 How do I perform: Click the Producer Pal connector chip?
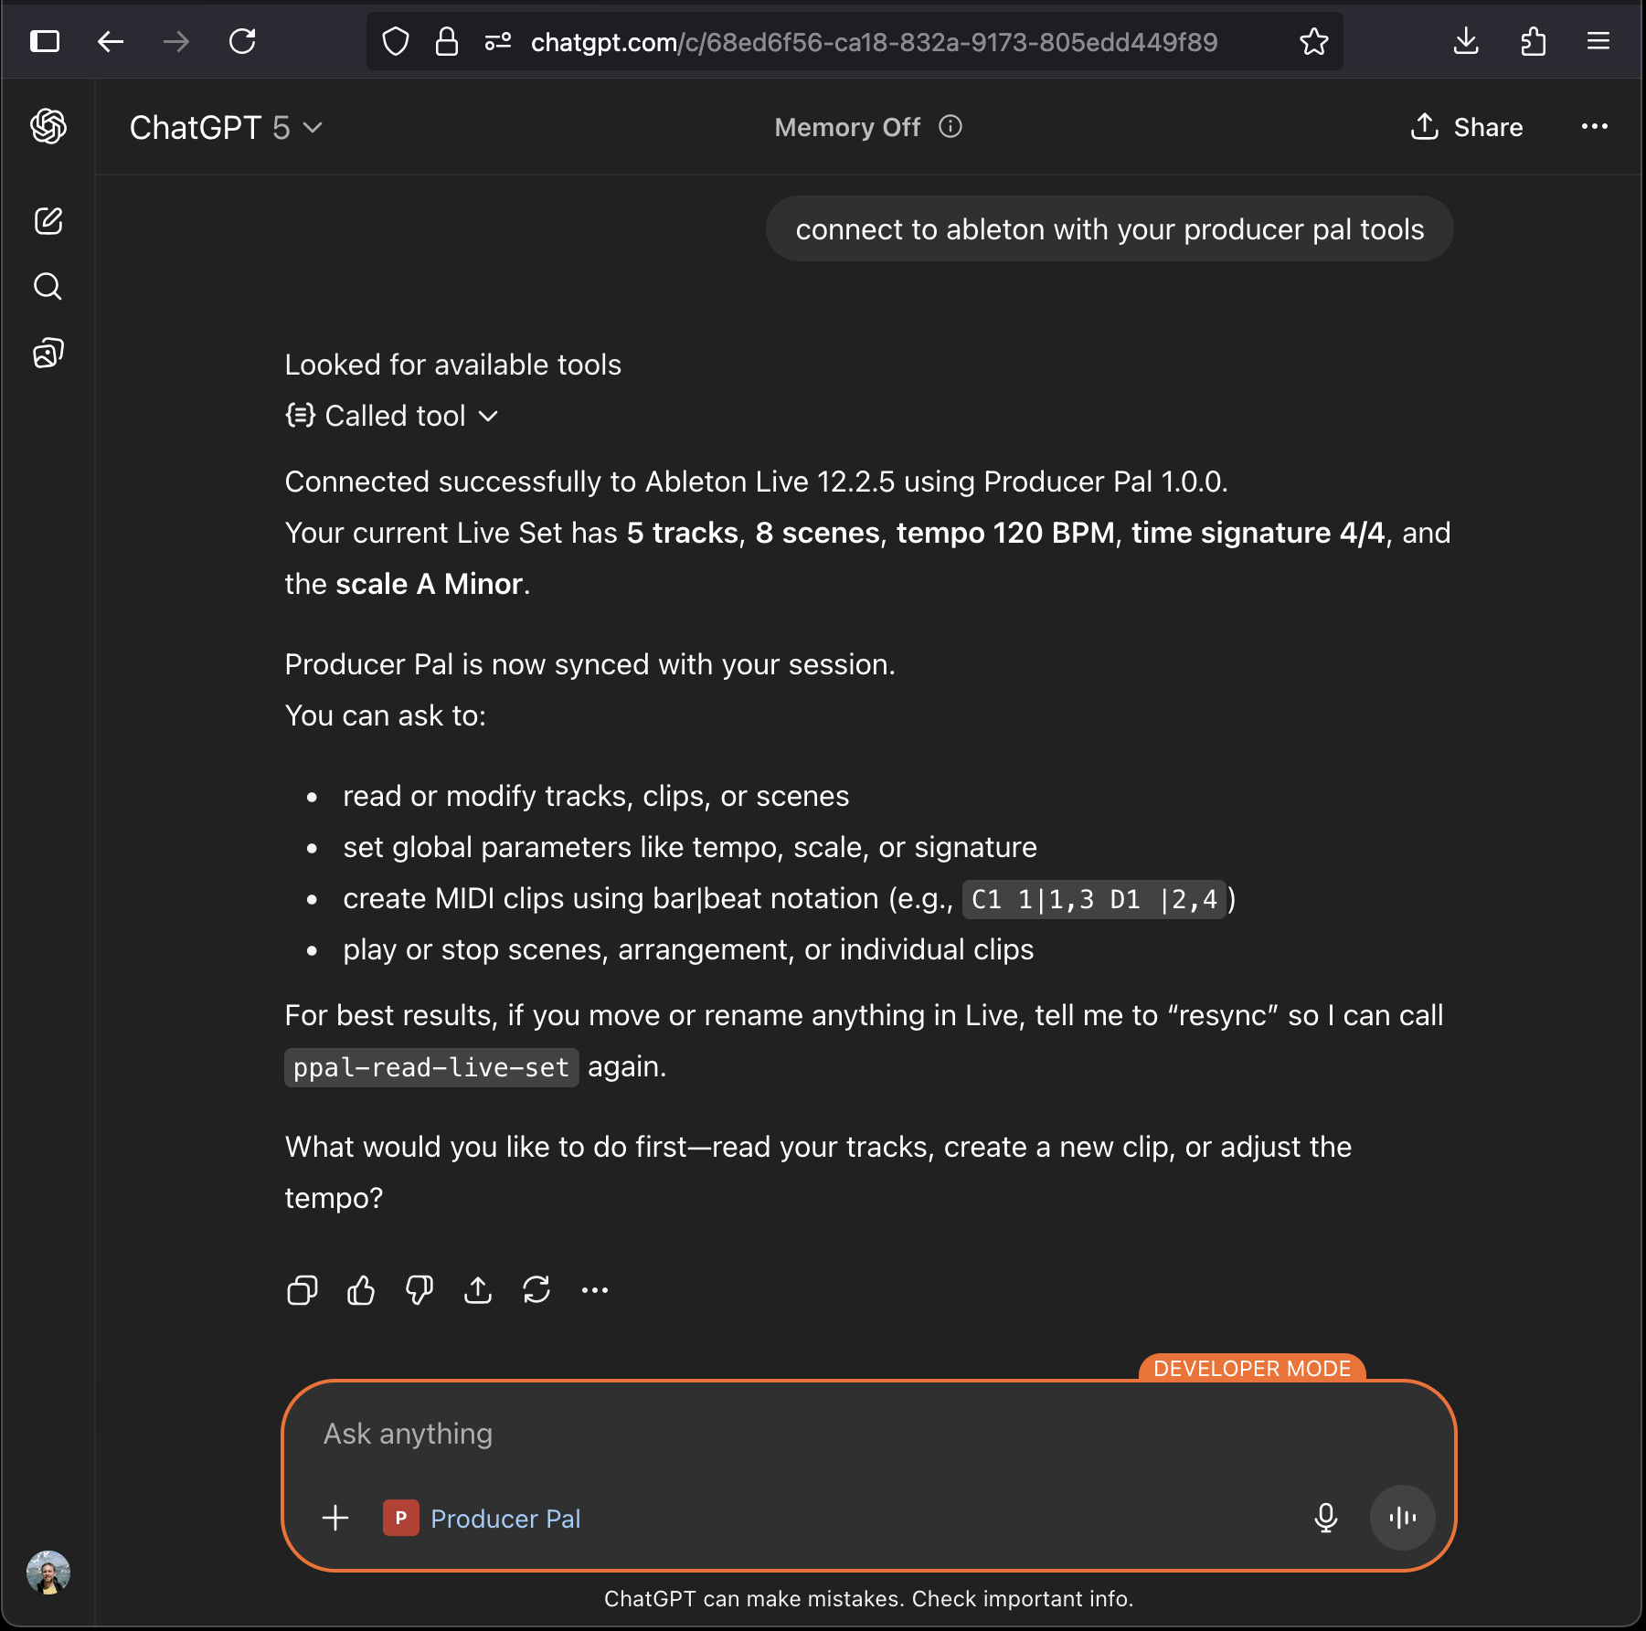click(483, 1518)
